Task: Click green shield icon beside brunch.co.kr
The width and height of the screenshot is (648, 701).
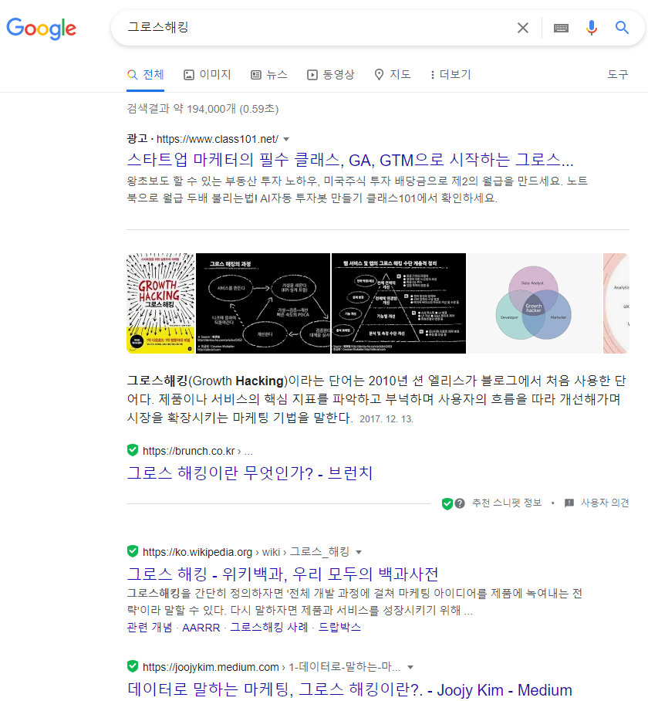Action: click(133, 450)
